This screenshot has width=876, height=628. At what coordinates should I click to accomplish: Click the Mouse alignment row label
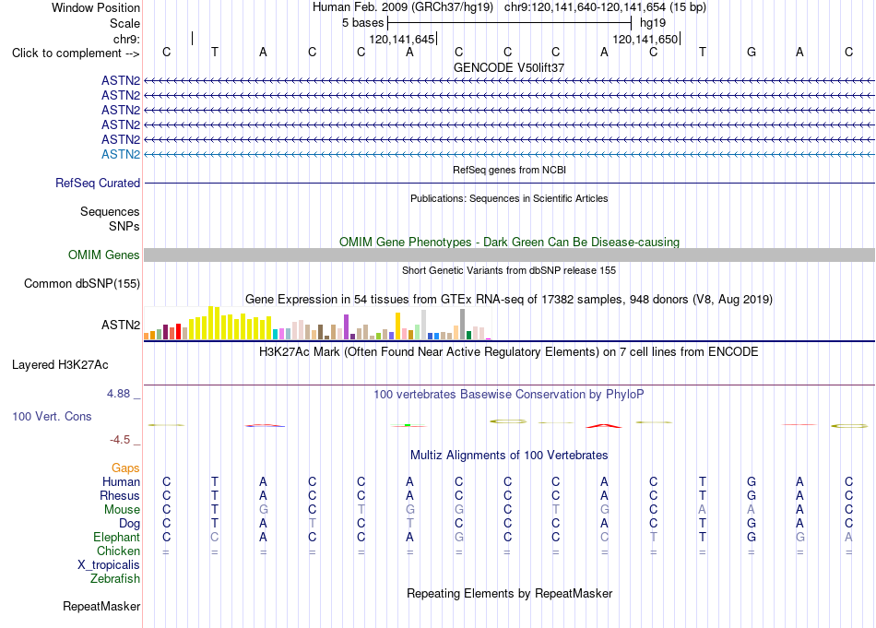click(122, 510)
